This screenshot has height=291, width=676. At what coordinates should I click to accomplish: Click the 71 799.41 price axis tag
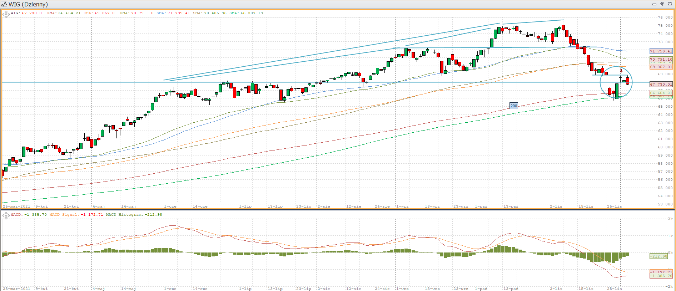pos(661,51)
